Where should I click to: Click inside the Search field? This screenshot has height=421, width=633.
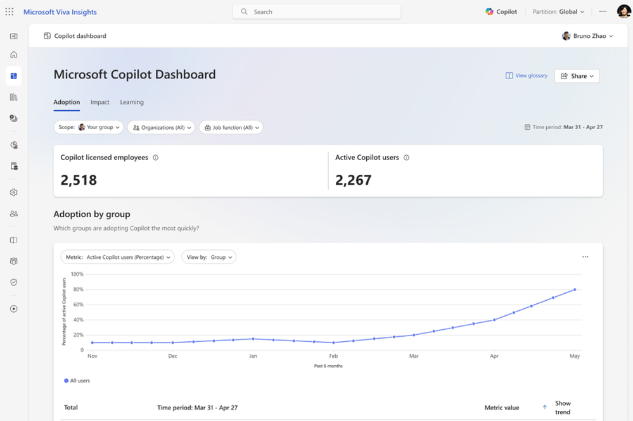(x=317, y=11)
